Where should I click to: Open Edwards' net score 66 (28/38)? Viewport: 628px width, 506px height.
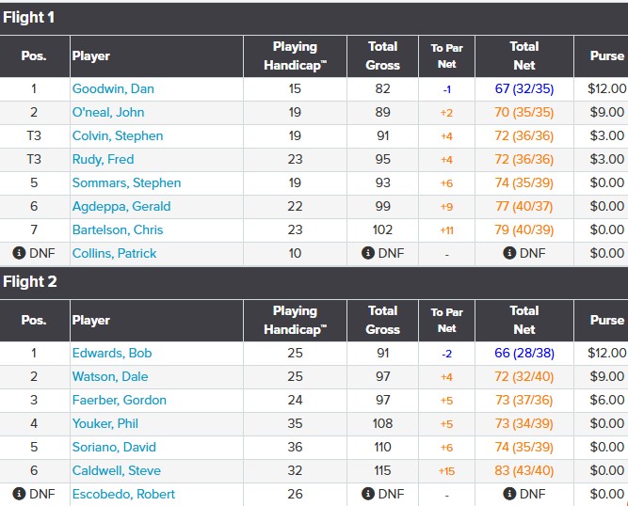pos(524,353)
